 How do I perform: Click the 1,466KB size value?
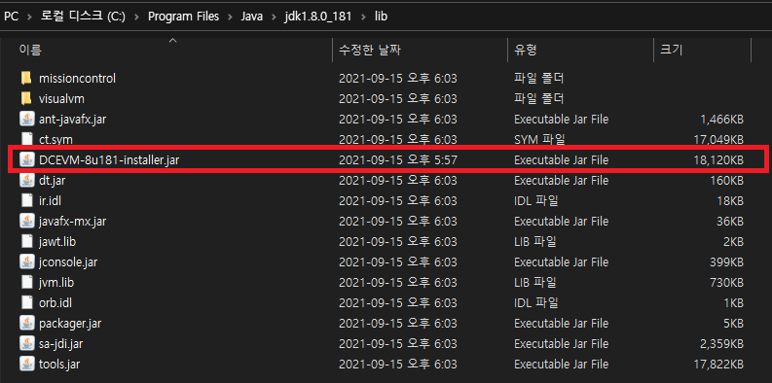coord(722,119)
